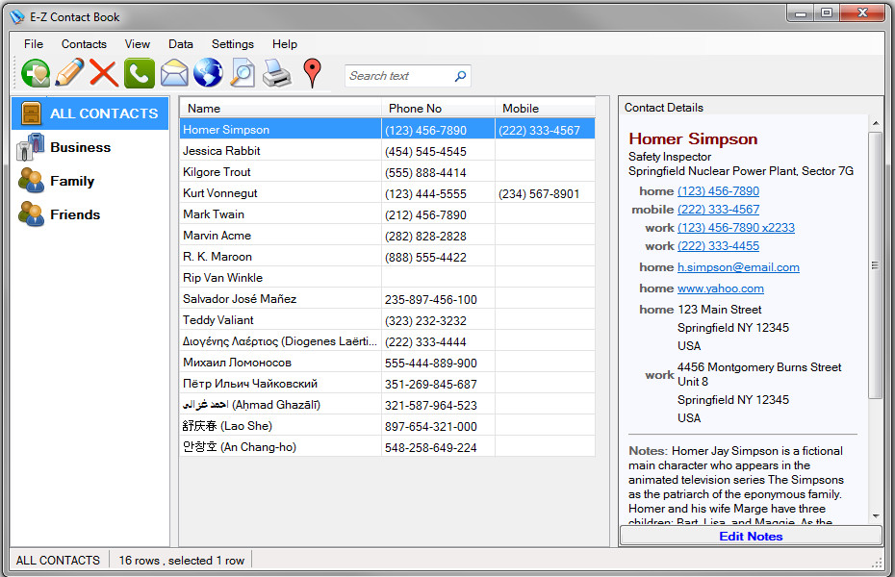Click the magnifier Print Preview icon

pyautogui.click(x=243, y=73)
